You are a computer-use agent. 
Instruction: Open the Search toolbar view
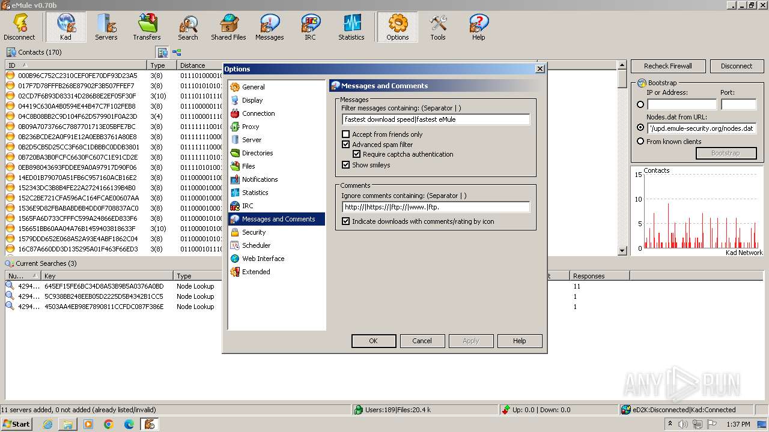[x=187, y=27]
